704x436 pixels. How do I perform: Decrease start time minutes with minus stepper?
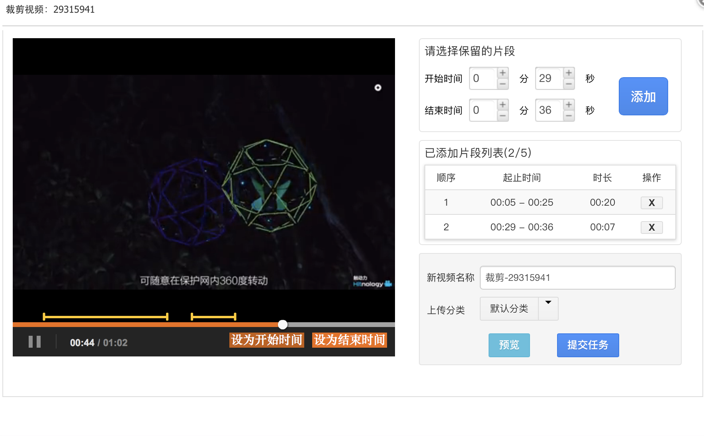503,84
